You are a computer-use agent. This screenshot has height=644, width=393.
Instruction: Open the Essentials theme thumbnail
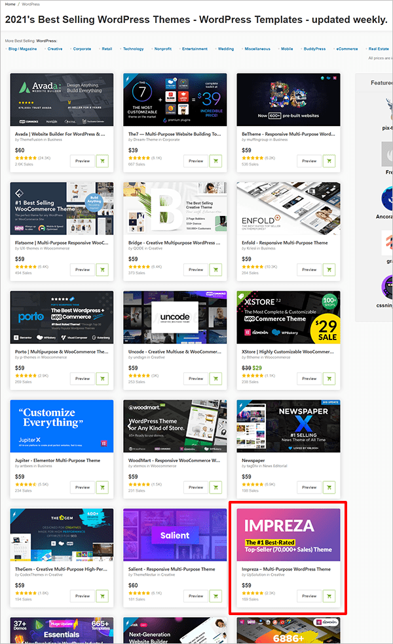point(62,630)
